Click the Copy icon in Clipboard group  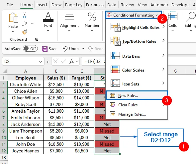click(25, 24)
